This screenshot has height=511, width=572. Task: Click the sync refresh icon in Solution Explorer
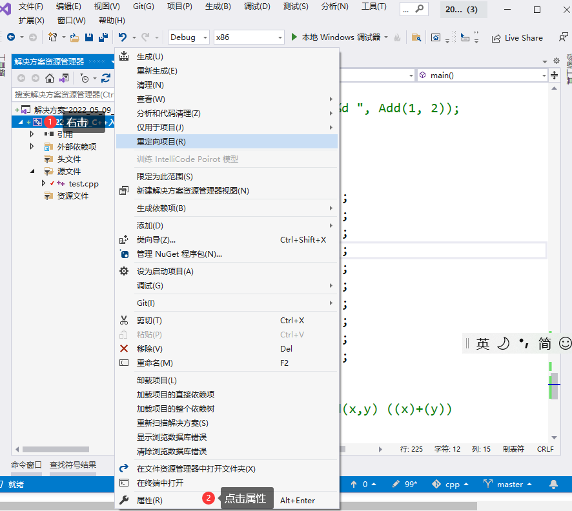[106, 78]
